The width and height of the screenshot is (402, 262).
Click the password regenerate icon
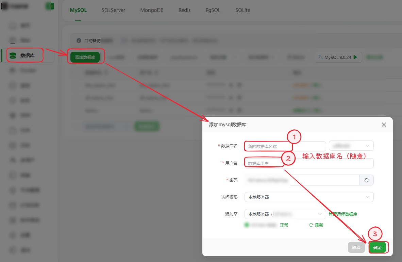(366, 180)
